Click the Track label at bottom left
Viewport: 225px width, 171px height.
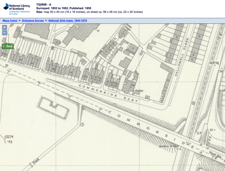35,162
